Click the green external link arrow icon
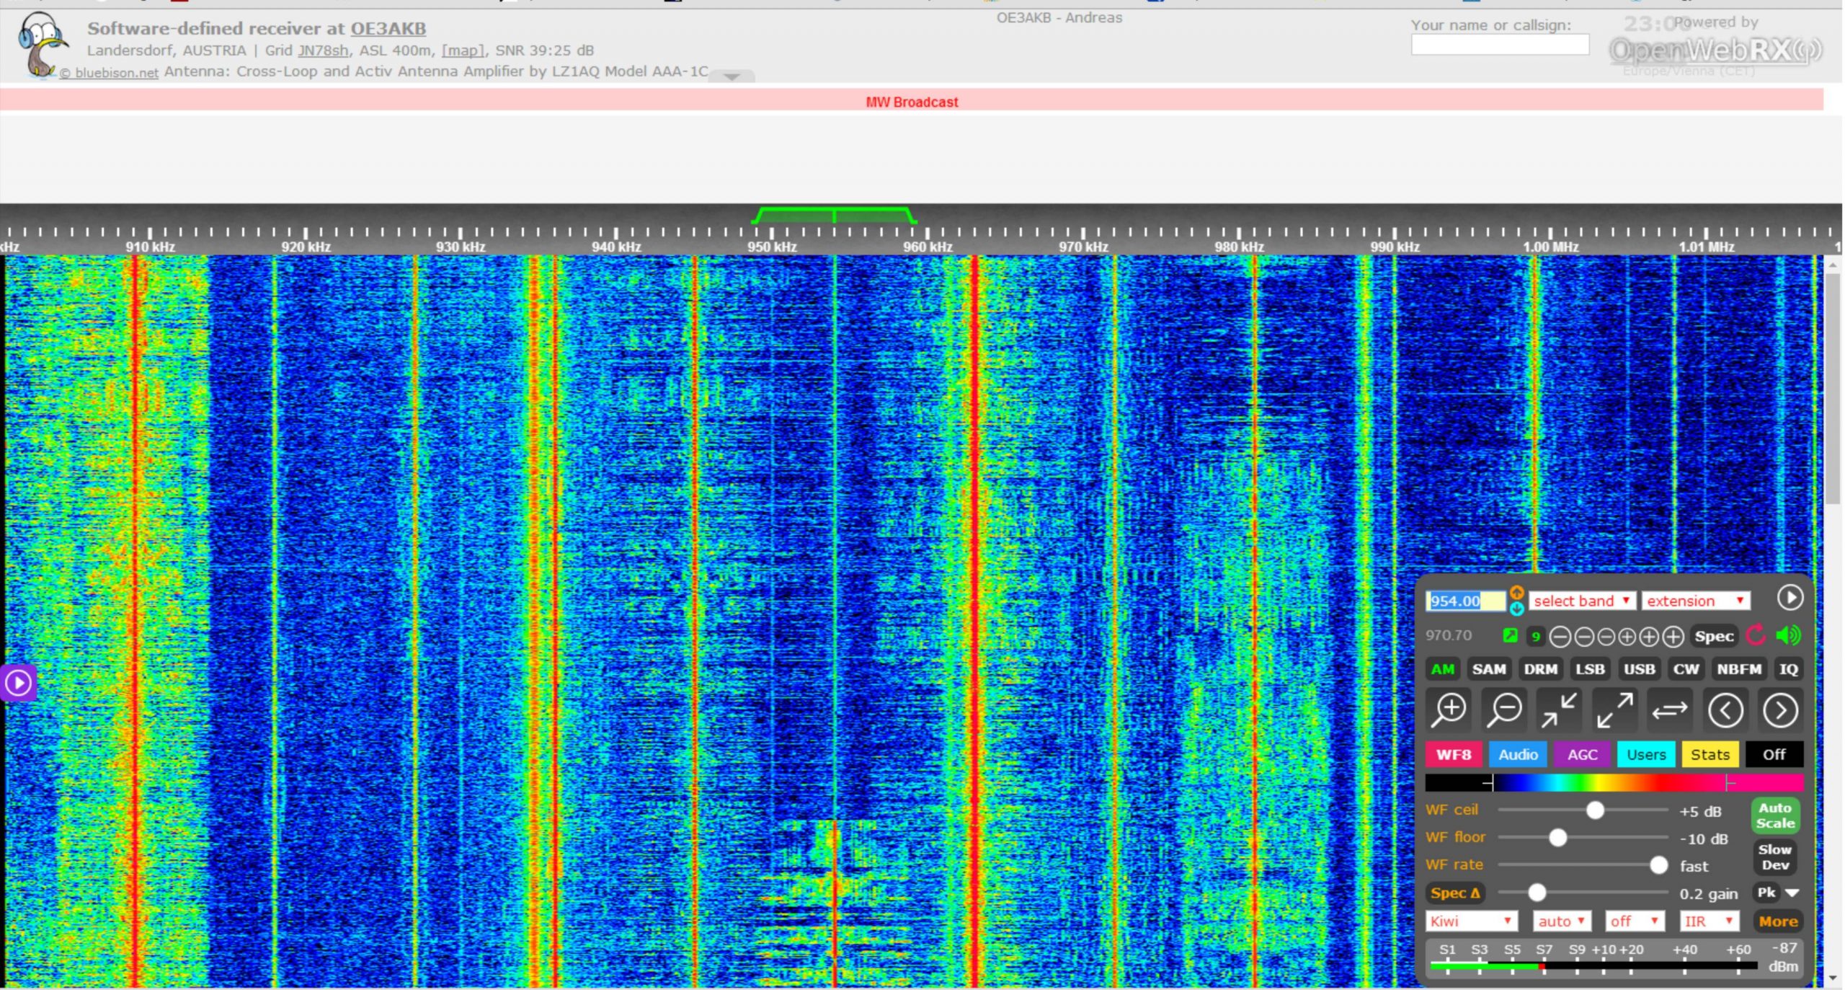The width and height of the screenshot is (1845, 990). (x=1510, y=635)
